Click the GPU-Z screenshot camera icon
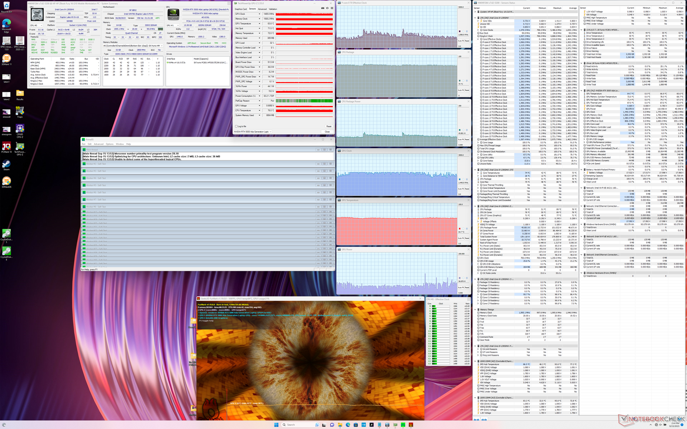 (323, 8)
